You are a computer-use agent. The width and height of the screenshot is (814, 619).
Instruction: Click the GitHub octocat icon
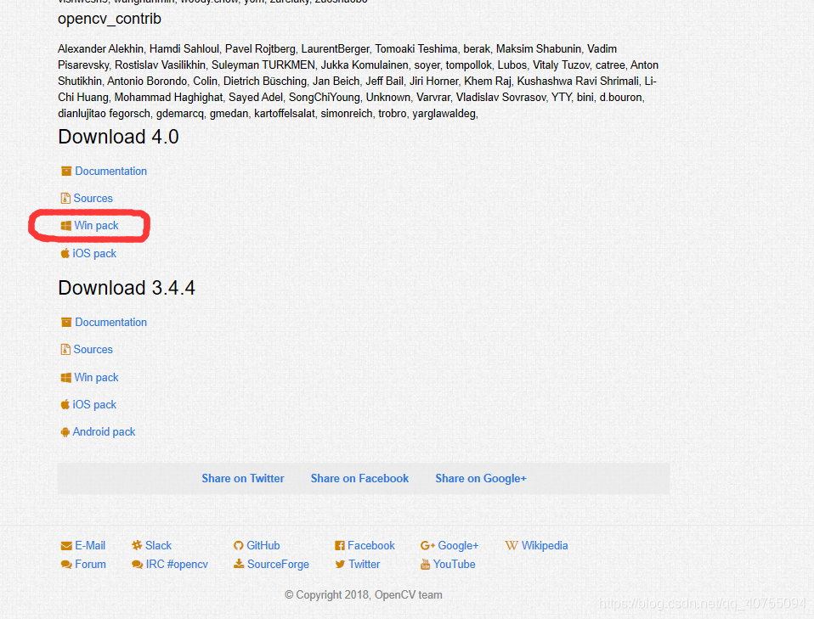point(238,546)
